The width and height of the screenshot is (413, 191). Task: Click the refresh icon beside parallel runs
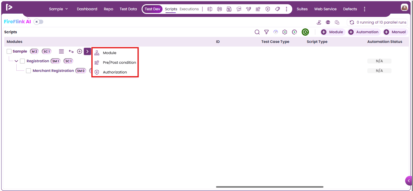[352, 22]
